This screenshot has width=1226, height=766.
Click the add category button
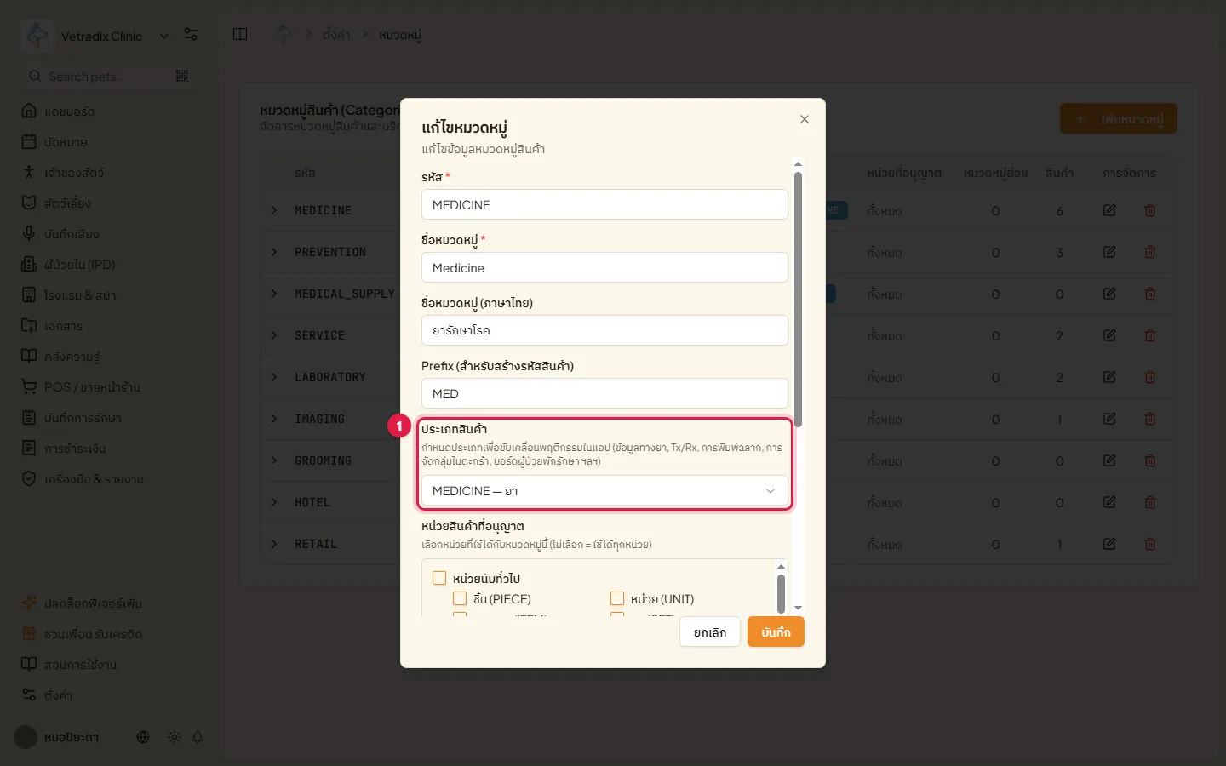(x=1119, y=119)
